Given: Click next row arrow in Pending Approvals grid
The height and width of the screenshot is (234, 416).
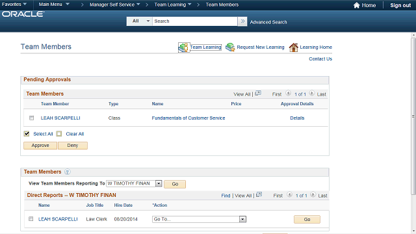Looking at the screenshot, I should (x=312, y=94).
